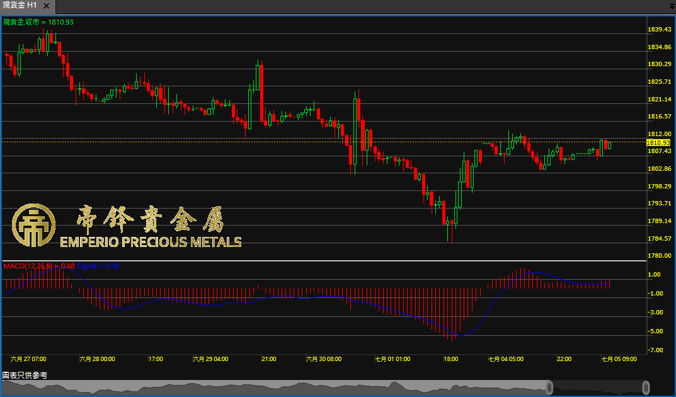This screenshot has width=676, height=397.
Task: Click the EMPERIO PRECIOUS METALS watermark text
Action: click(151, 242)
